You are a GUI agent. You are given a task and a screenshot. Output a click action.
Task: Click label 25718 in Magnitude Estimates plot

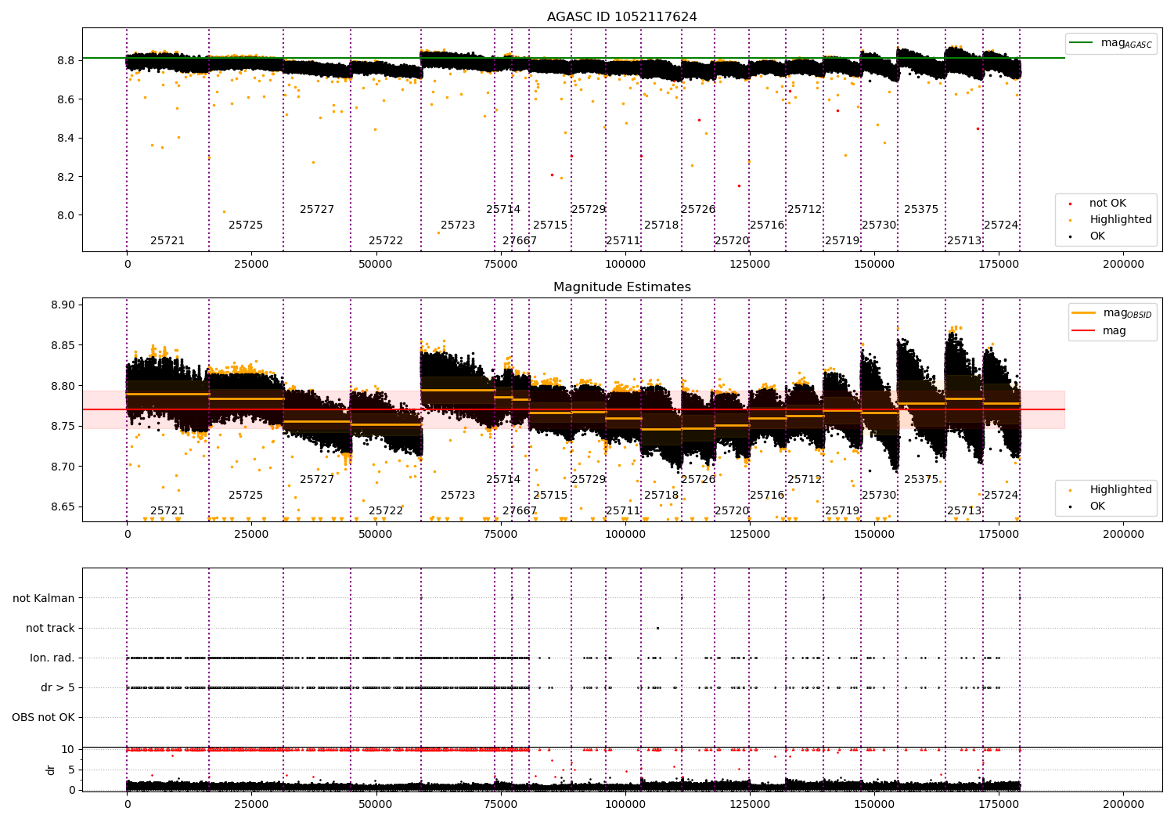coord(661,496)
